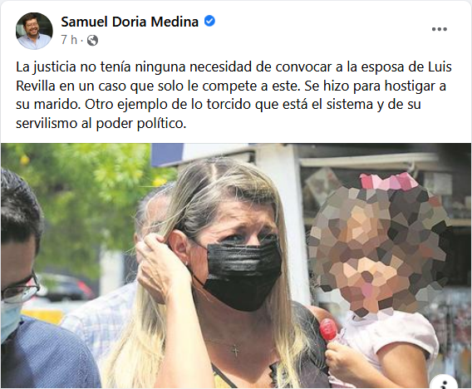Open Samuel Doria Medina's profile picture

point(34,31)
